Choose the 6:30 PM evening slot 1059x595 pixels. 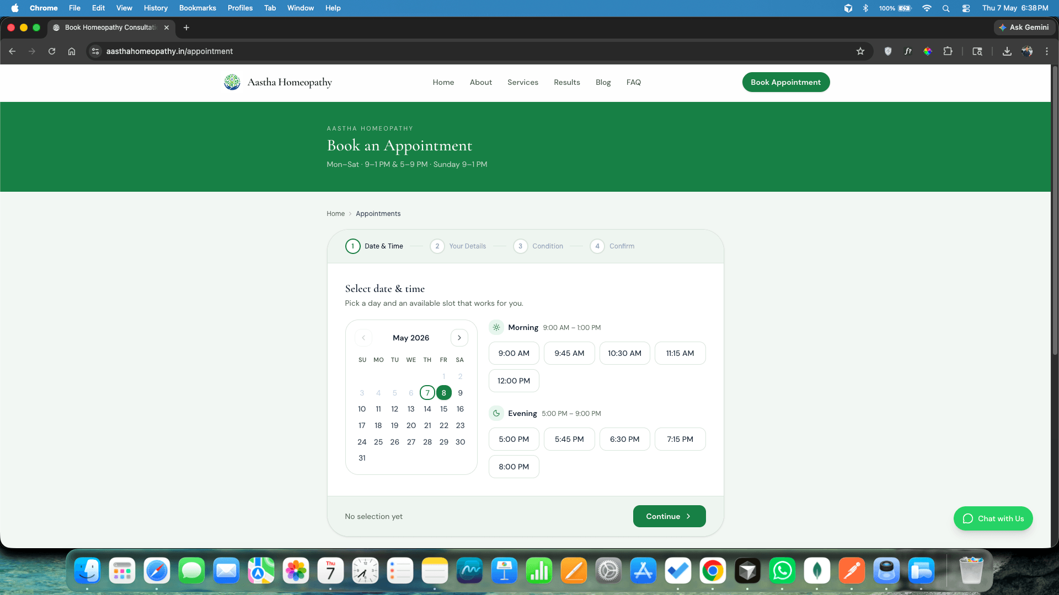click(625, 439)
